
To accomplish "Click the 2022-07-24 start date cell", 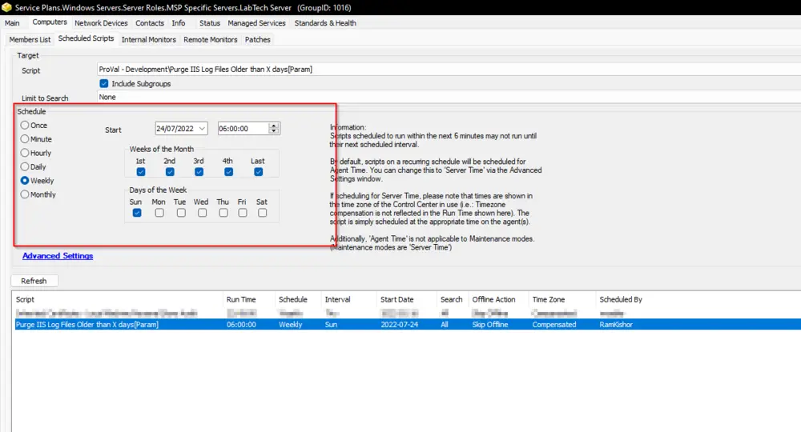I will pyautogui.click(x=400, y=324).
